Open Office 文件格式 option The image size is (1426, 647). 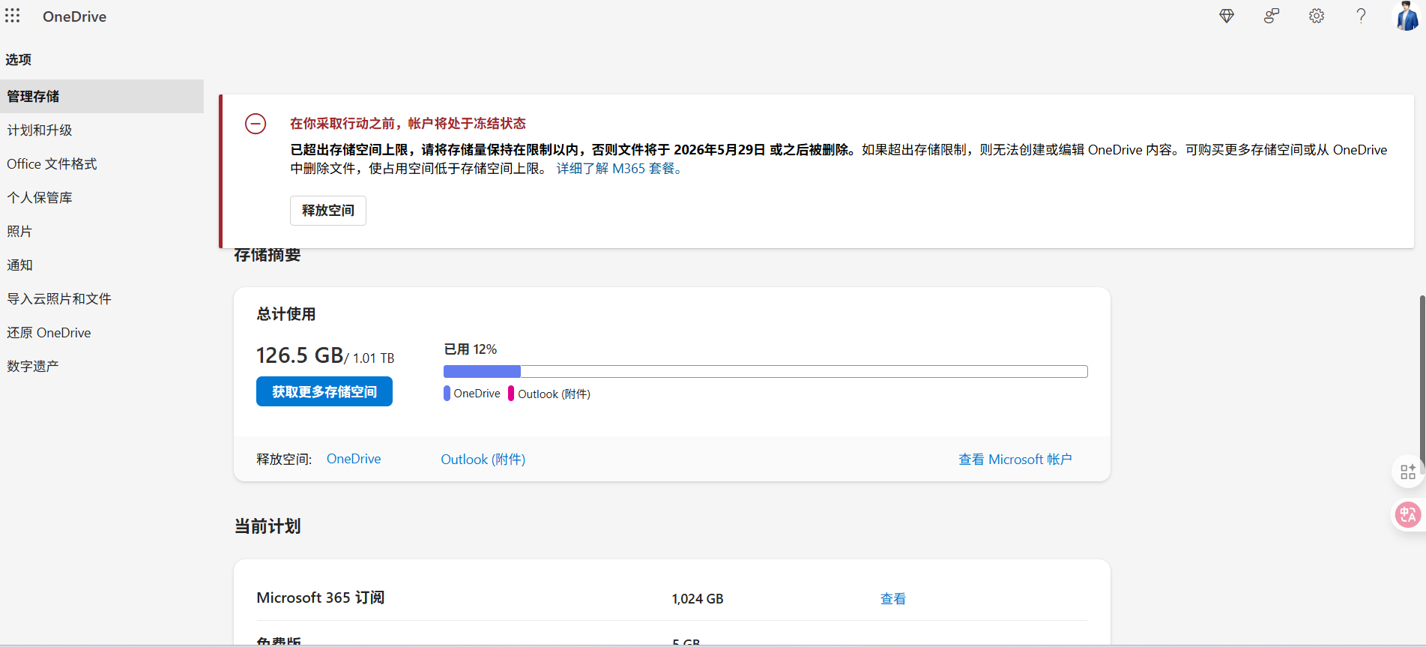[102, 163]
